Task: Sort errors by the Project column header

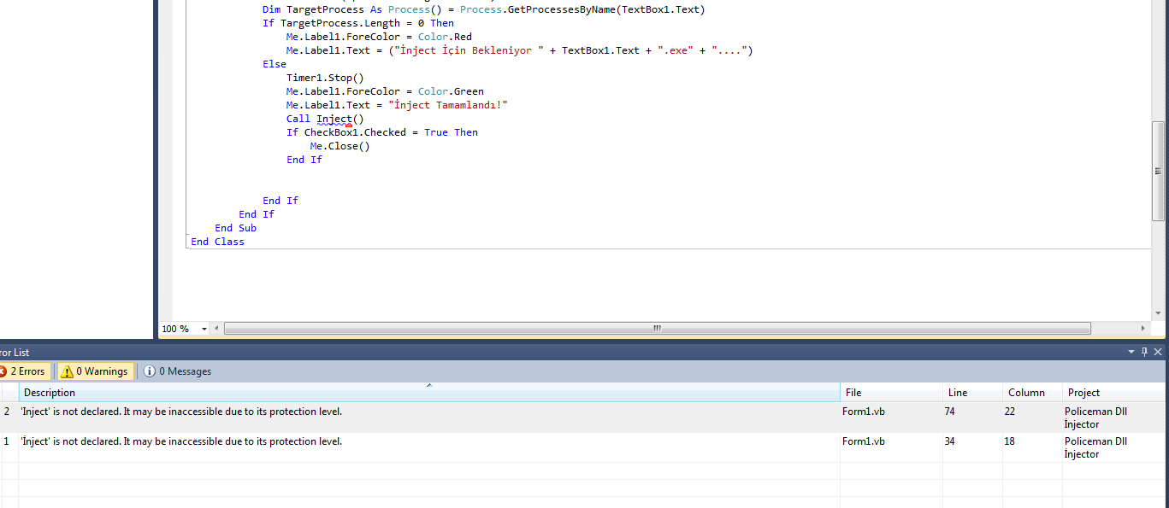Action: (x=1113, y=393)
